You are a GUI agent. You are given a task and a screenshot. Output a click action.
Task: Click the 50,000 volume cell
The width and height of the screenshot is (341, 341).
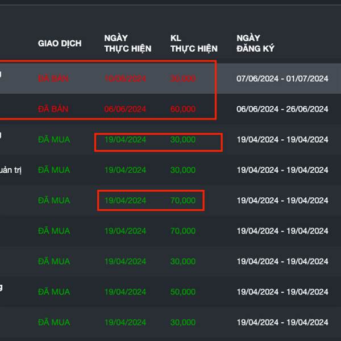tap(183, 292)
